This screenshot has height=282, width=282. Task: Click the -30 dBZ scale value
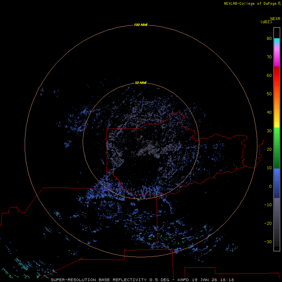pos(268,242)
